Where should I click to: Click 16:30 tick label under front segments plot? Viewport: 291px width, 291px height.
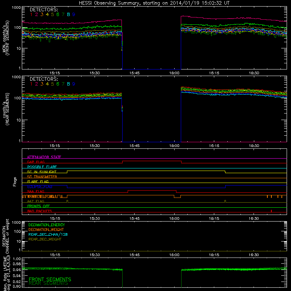pos(254,73)
